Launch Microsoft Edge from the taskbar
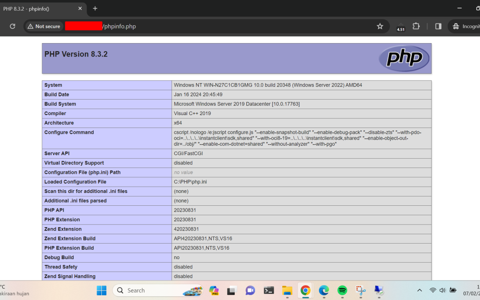Image resolution: width=480 pixels, height=300 pixels. pos(324,290)
